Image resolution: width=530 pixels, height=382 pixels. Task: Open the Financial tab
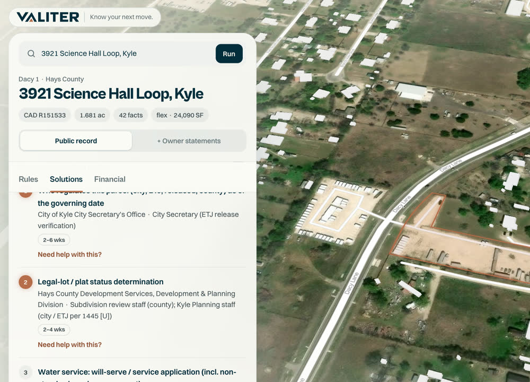[x=110, y=179]
